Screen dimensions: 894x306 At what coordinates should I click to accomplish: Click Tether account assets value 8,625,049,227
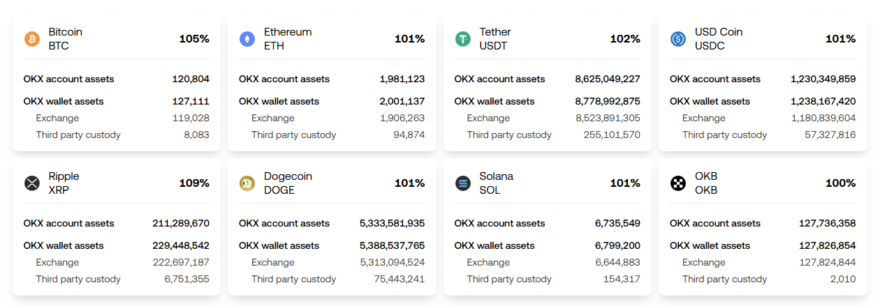coord(608,79)
